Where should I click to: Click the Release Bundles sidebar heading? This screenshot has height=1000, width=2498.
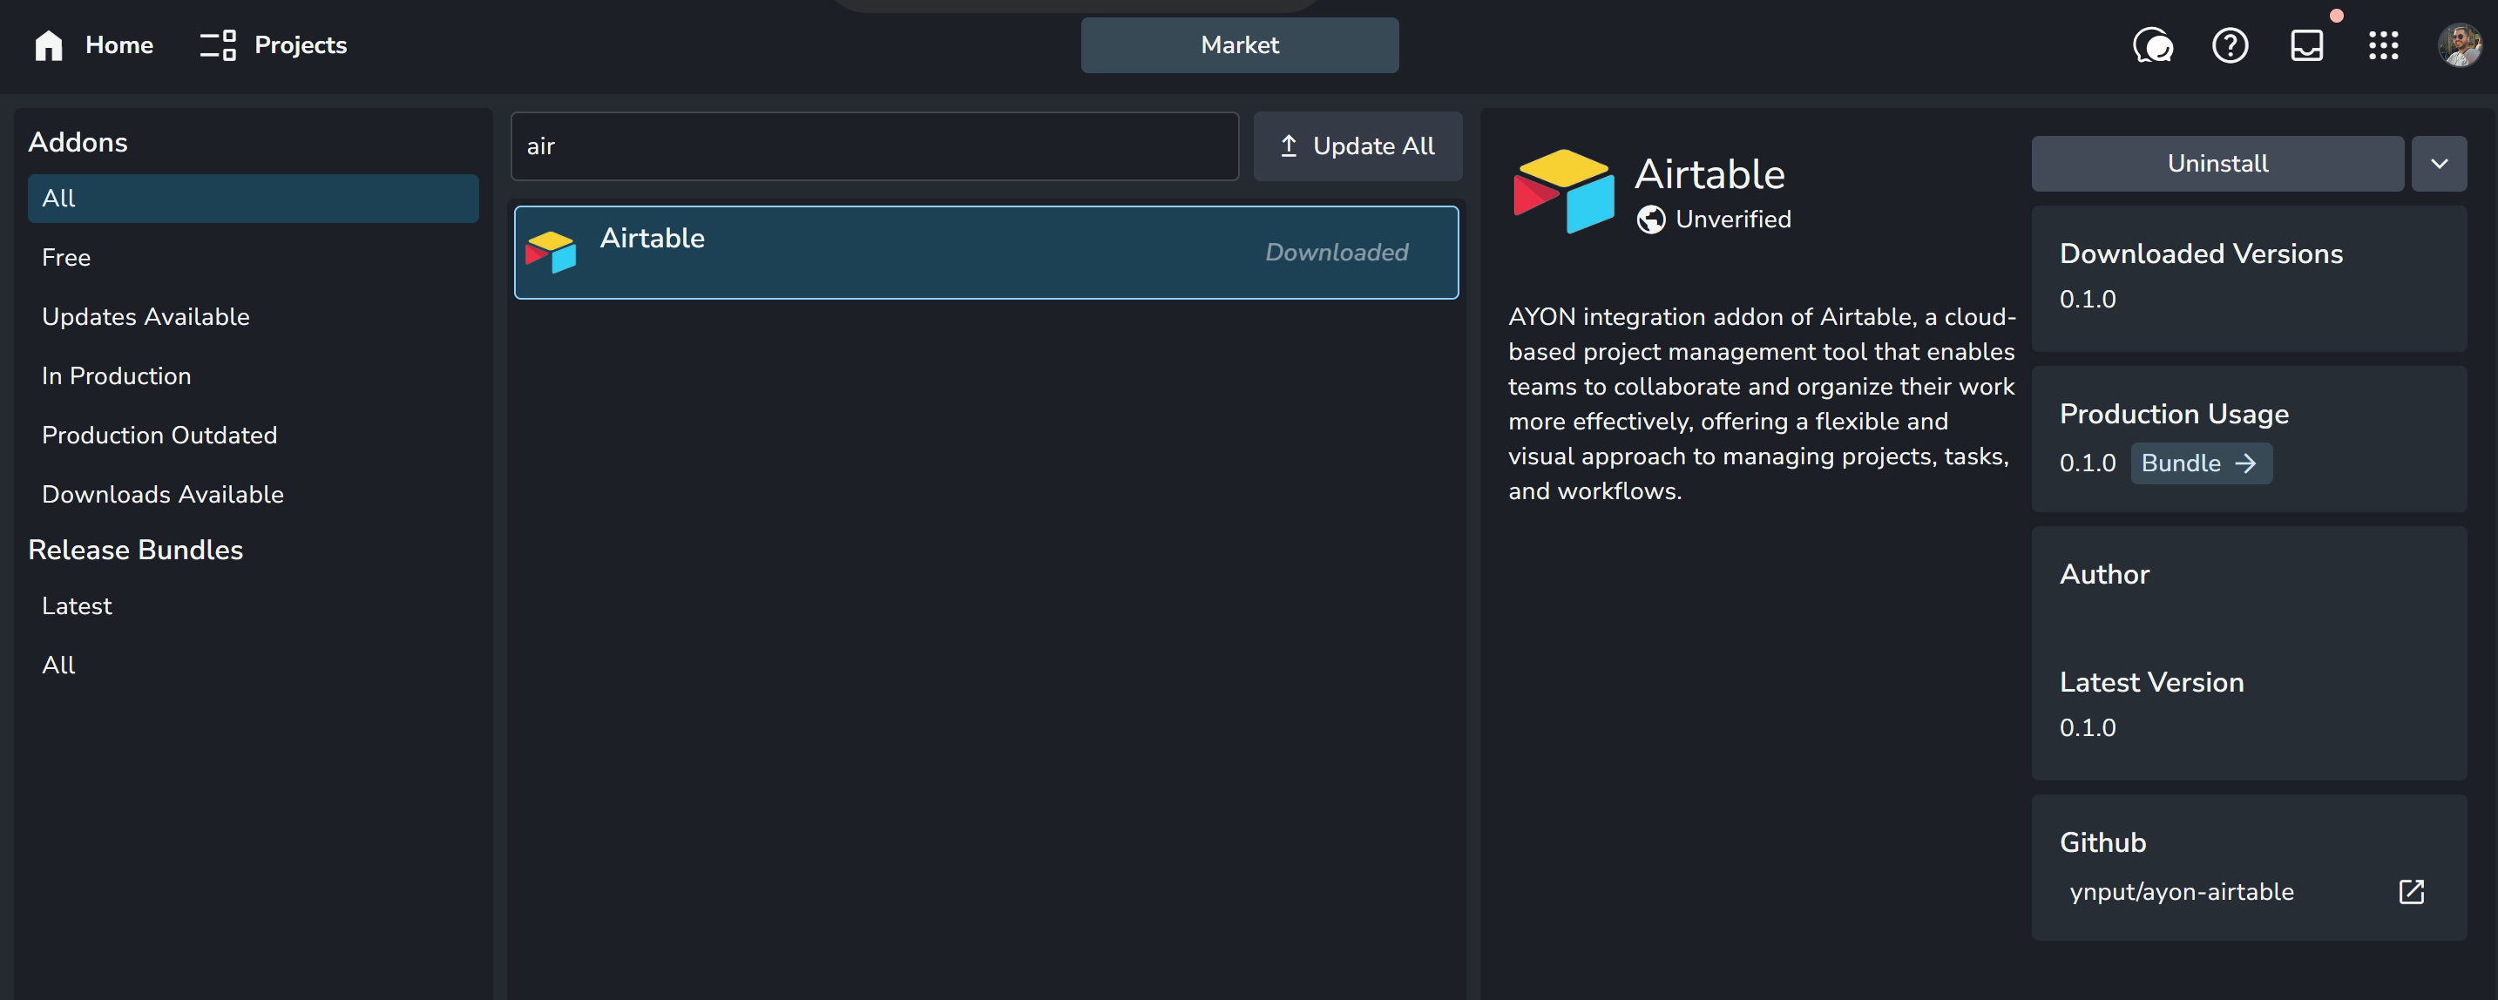[136, 550]
